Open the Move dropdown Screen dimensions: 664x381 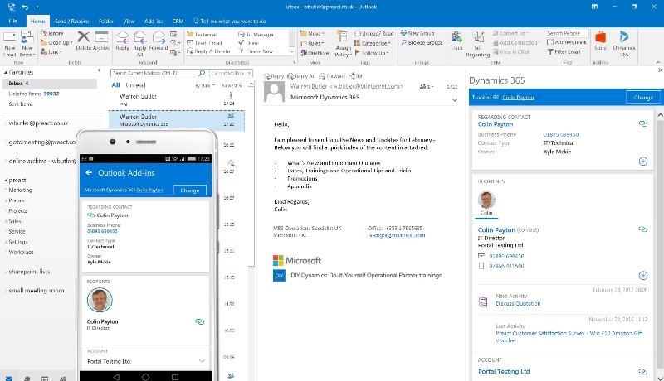pos(313,33)
